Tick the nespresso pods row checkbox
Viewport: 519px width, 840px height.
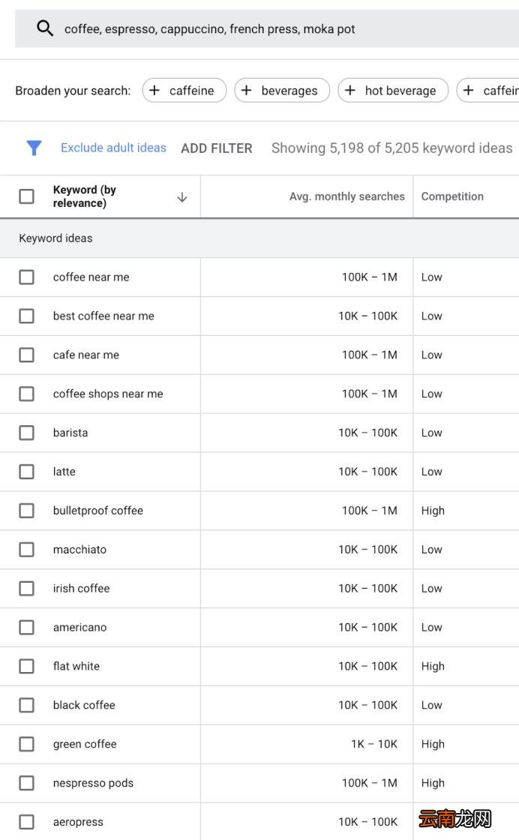[26, 783]
